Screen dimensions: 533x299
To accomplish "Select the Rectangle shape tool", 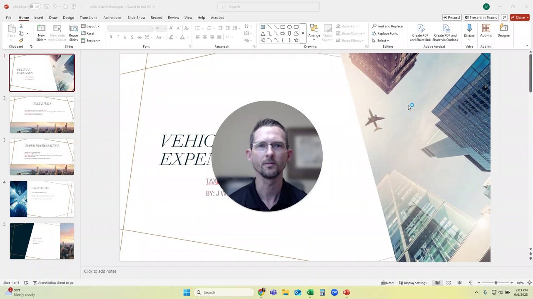I will (283, 27).
